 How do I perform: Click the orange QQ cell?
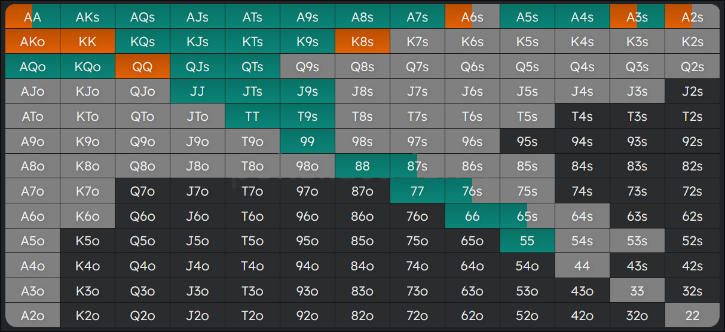(142, 66)
